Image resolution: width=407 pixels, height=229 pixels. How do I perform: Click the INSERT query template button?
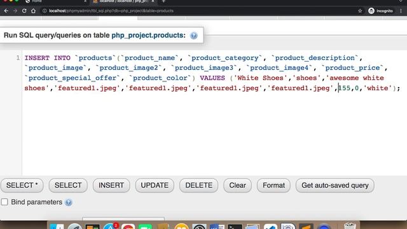pyautogui.click(x=111, y=185)
